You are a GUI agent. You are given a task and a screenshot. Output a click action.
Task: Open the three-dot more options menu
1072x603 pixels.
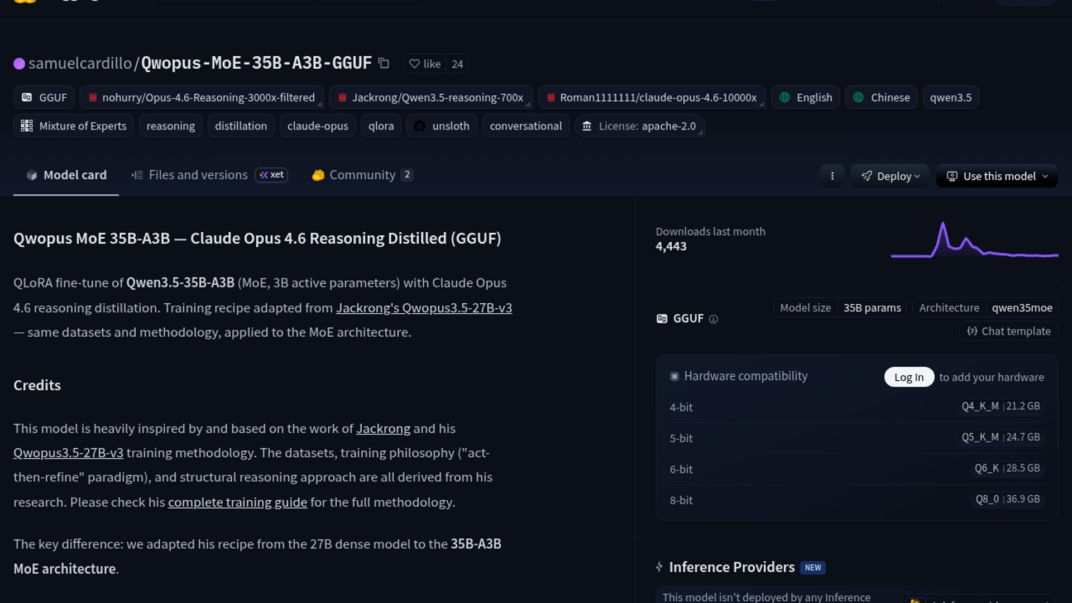pos(832,176)
